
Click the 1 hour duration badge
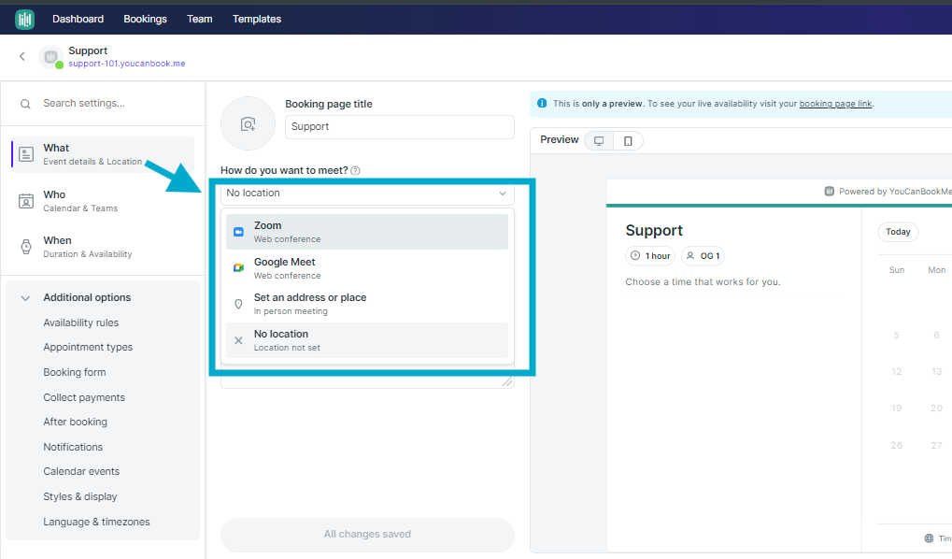(x=651, y=256)
